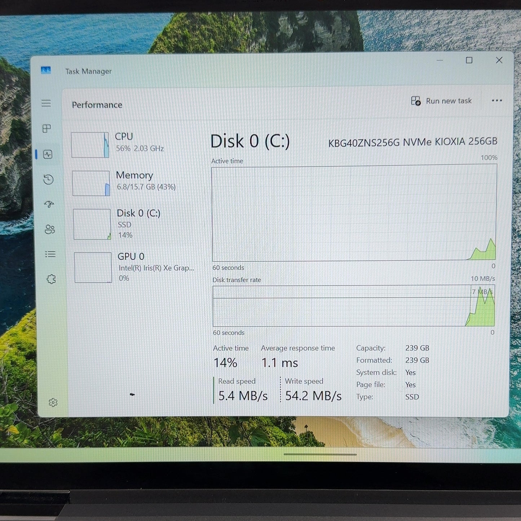
Task: Click the Read speed label
Action: (237, 381)
